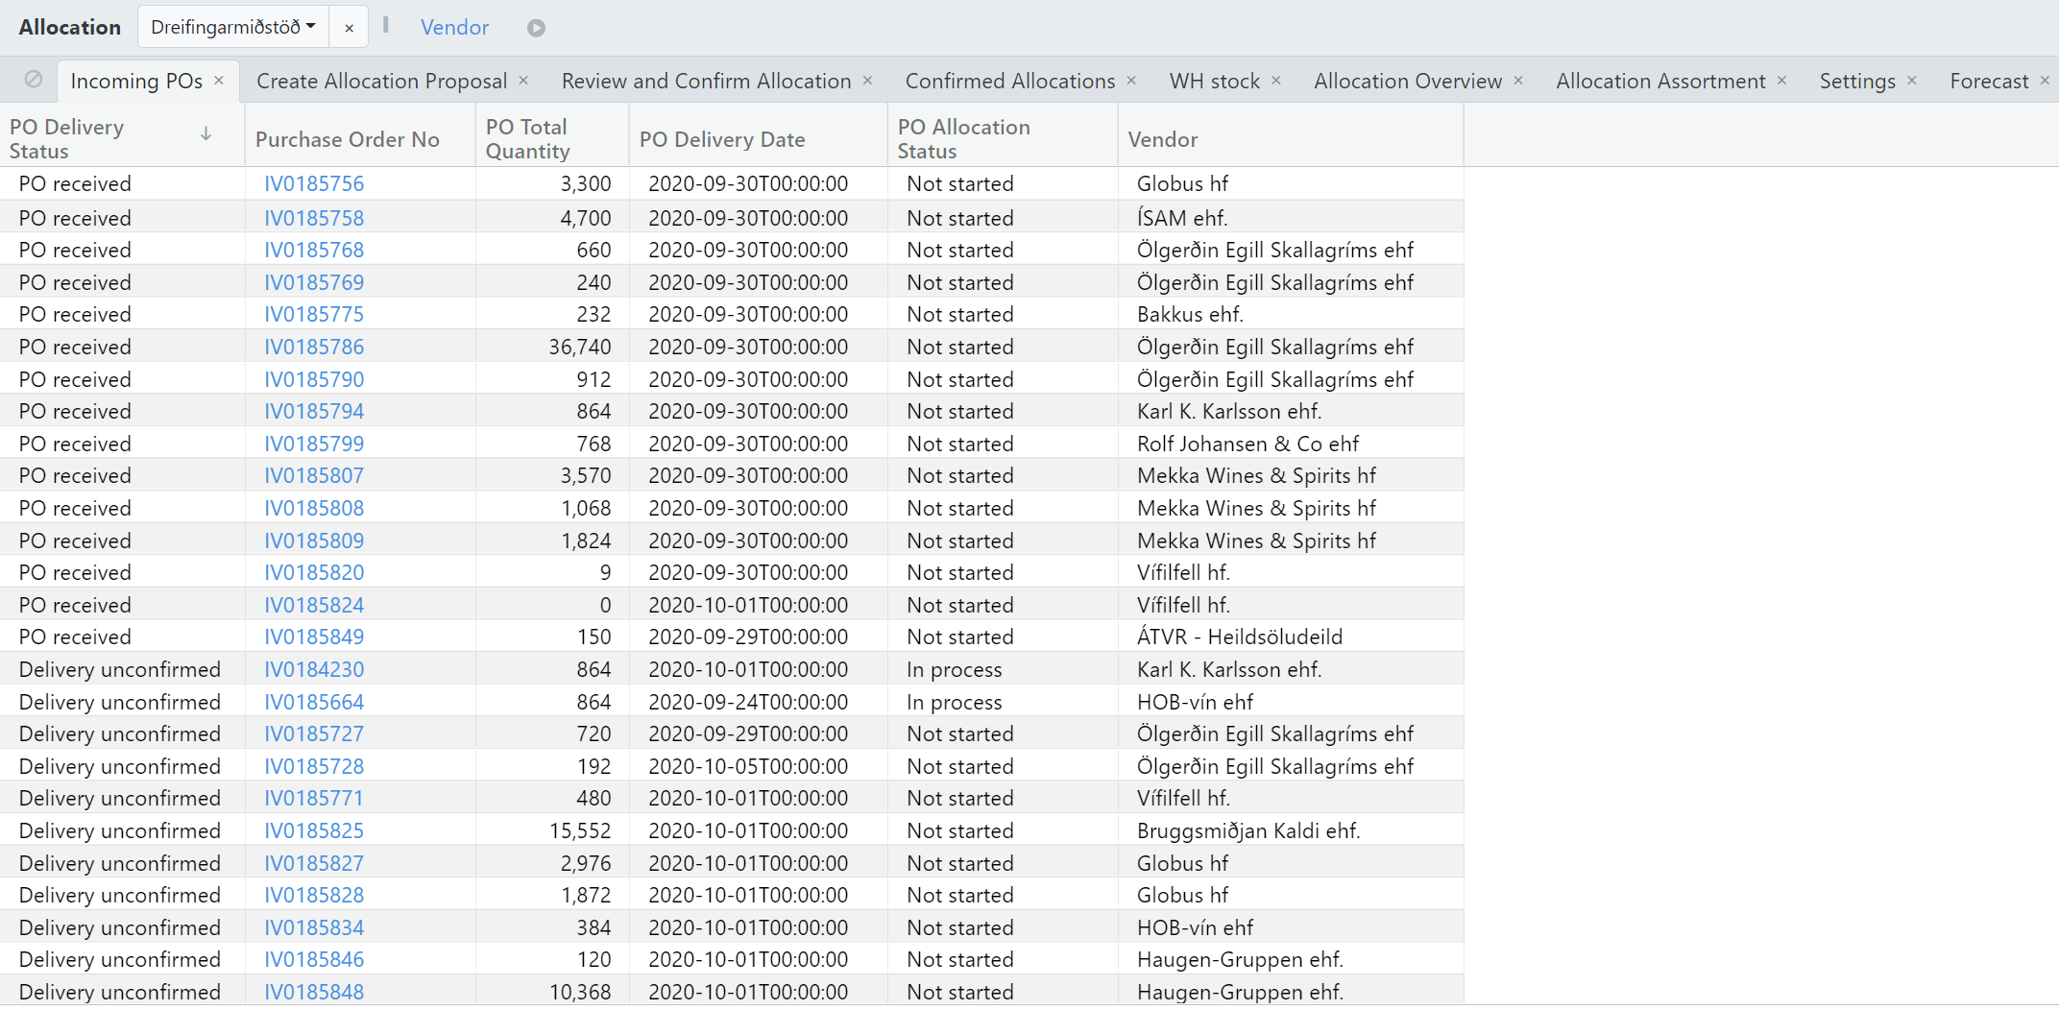Clear the Dreifingarmiðstöð selection with the x
The width and height of the screenshot is (2059, 1010).
349,28
